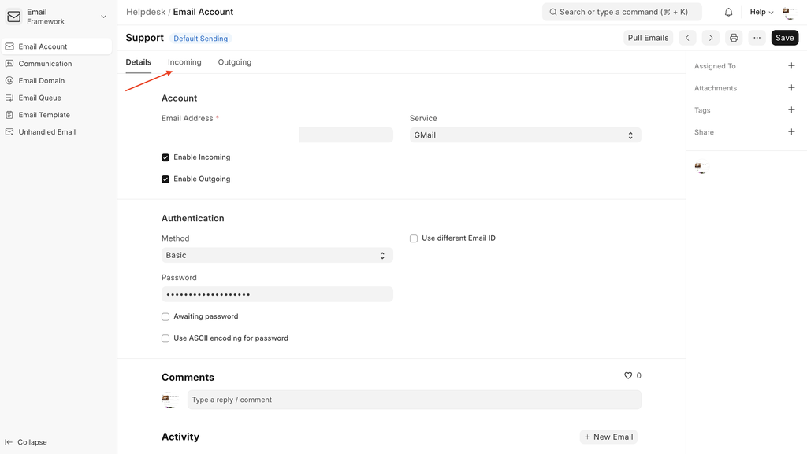Switch to the Incoming tab
Screen dimensions: 807x454
[x=184, y=62]
